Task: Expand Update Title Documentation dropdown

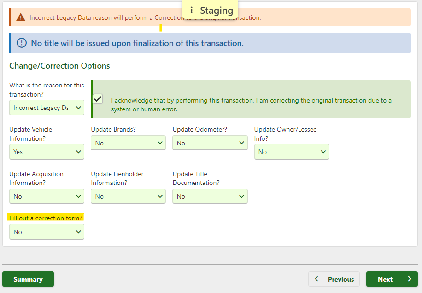Action: (210, 196)
